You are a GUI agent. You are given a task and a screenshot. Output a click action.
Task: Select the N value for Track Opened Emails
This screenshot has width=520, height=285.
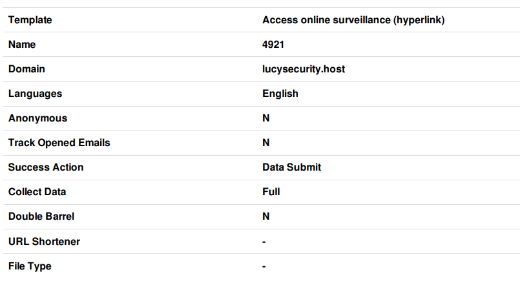click(266, 143)
